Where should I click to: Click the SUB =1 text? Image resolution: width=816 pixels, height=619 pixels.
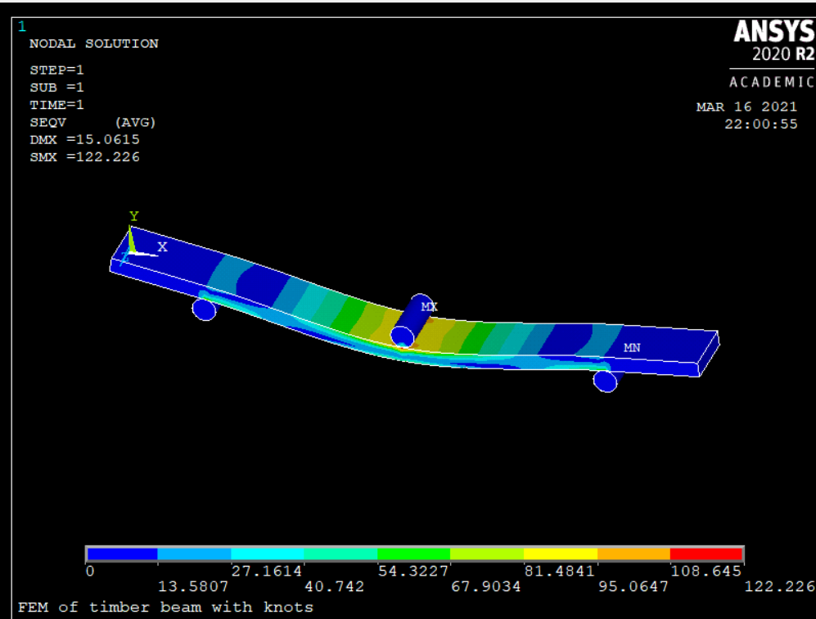click(56, 88)
